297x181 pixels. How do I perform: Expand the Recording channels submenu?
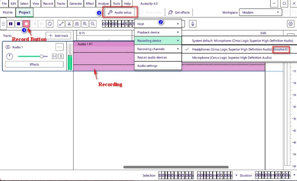[x=158, y=49]
